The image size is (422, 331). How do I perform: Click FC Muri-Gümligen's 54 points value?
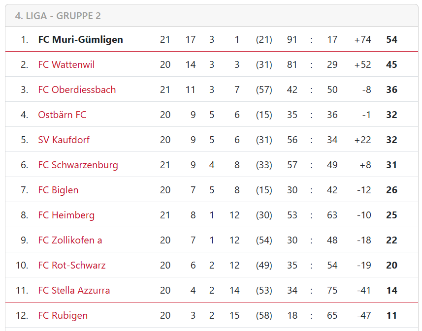click(391, 39)
